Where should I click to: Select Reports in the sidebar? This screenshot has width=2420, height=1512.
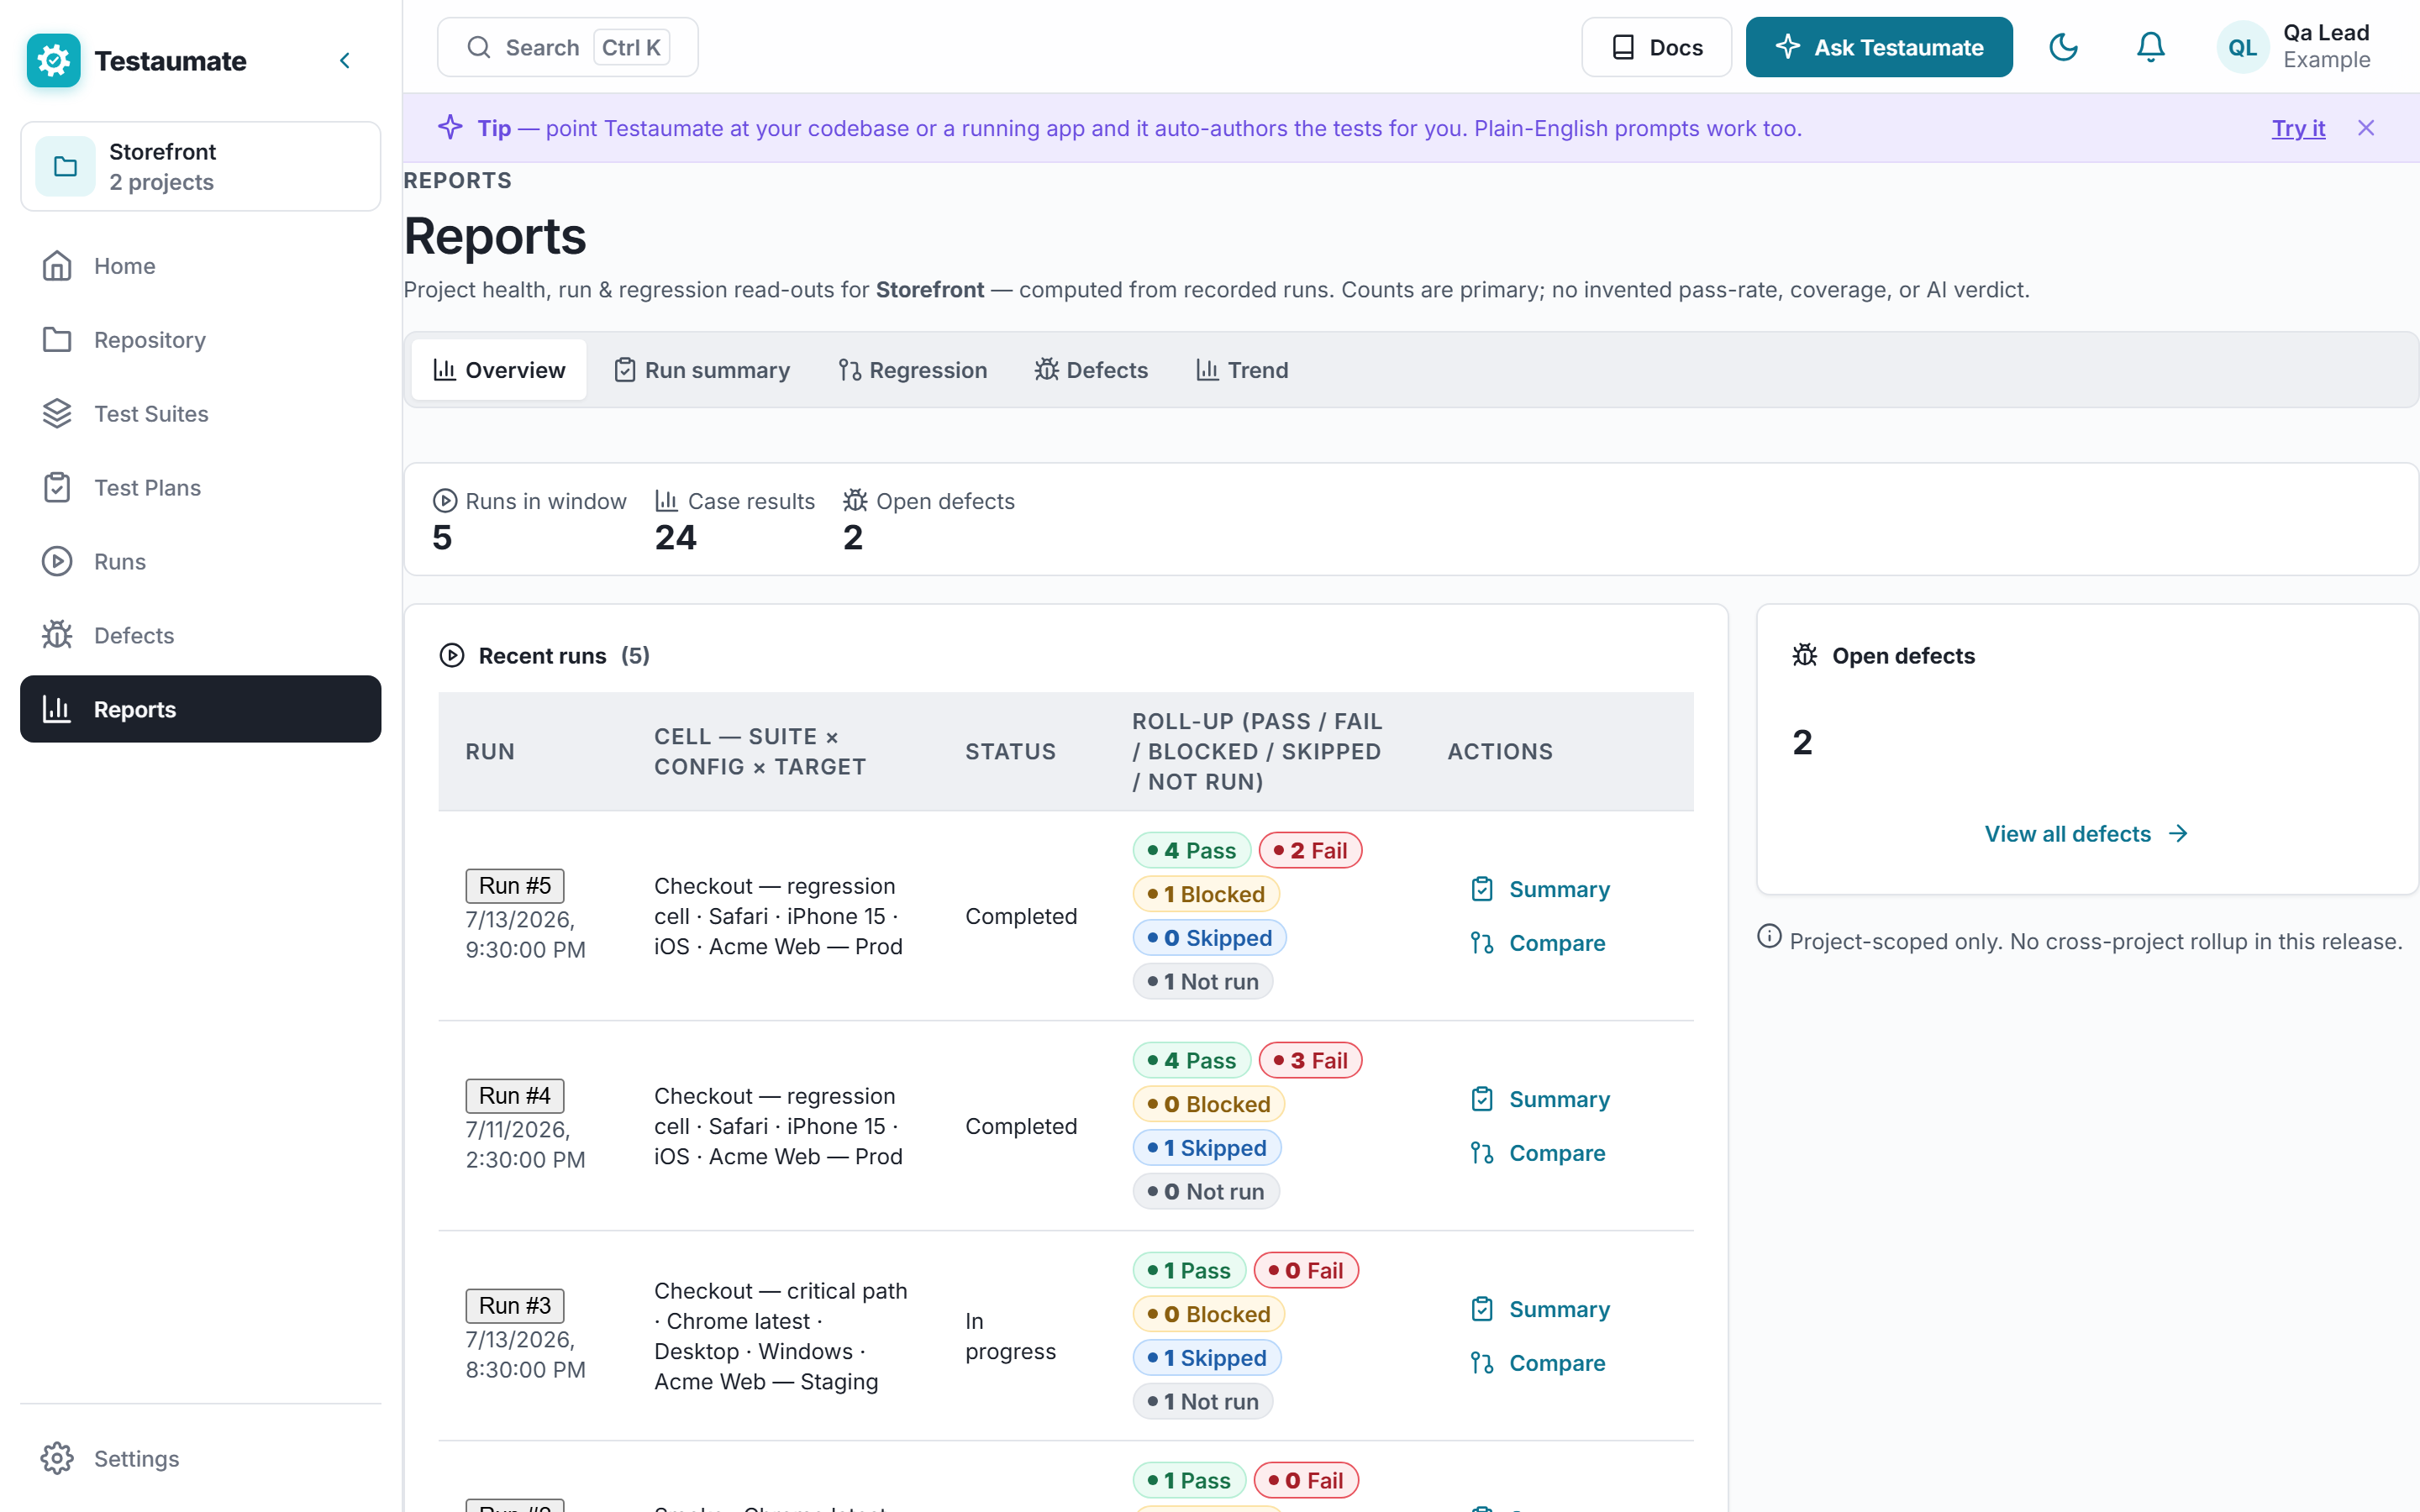click(x=200, y=709)
